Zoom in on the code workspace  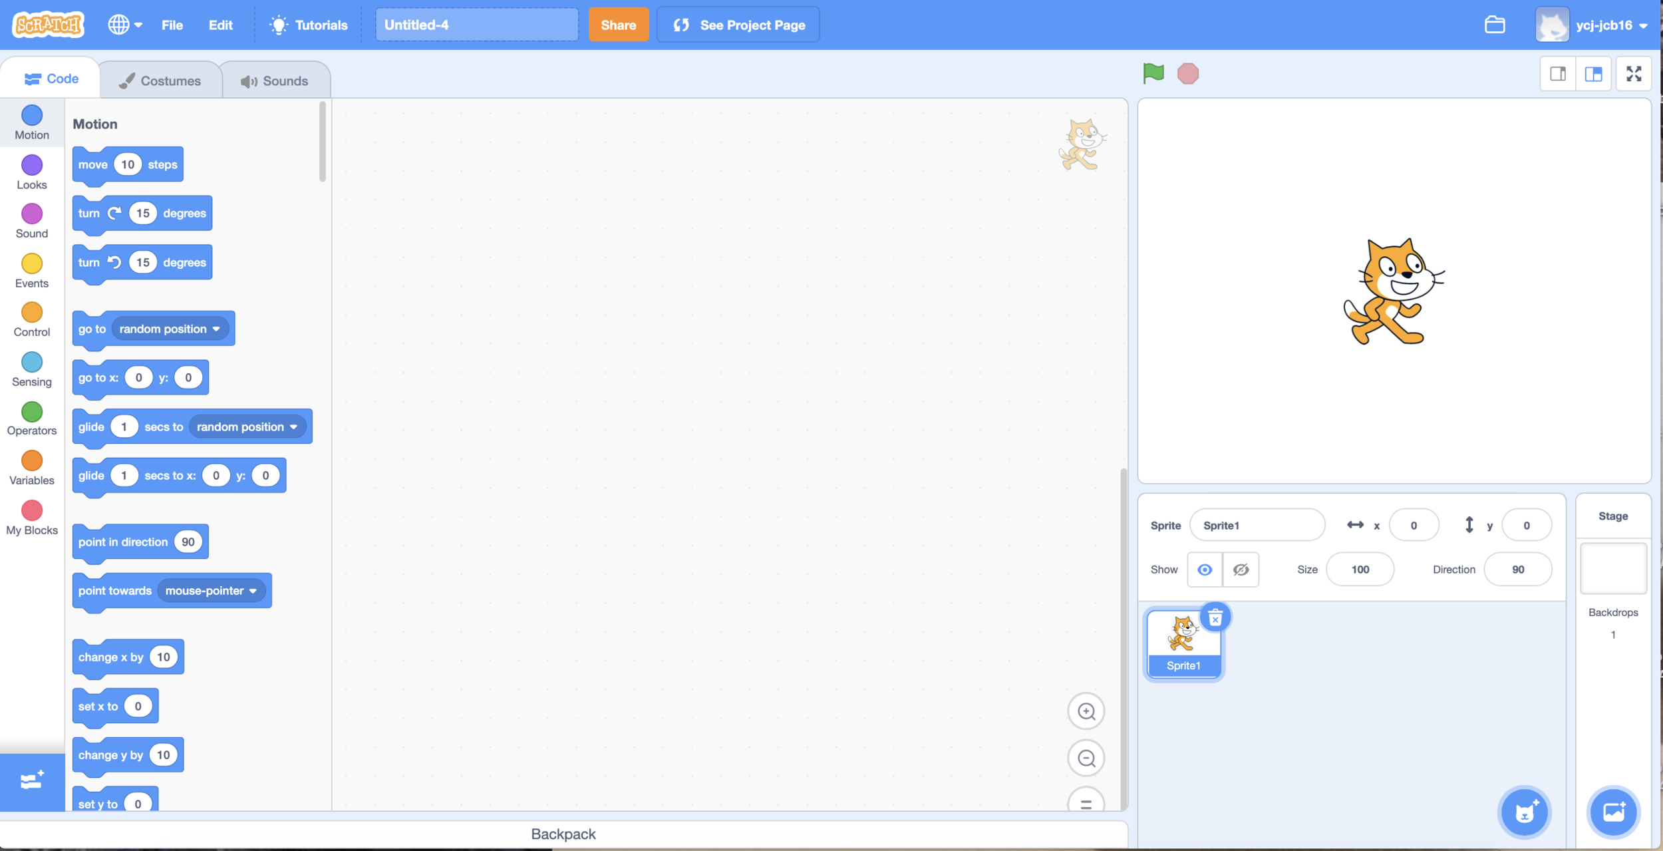pyautogui.click(x=1086, y=711)
